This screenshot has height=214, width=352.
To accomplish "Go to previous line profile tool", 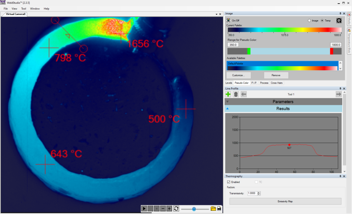I will (x=244, y=94).
